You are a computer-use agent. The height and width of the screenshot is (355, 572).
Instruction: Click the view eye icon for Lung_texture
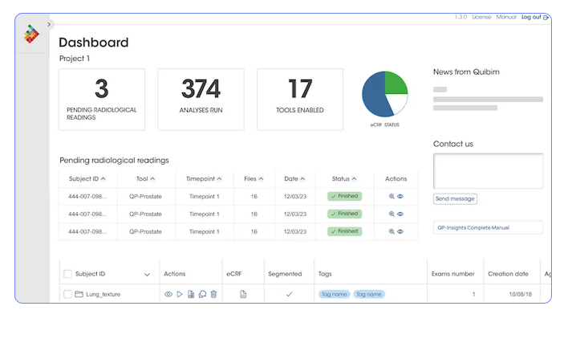[168, 295]
